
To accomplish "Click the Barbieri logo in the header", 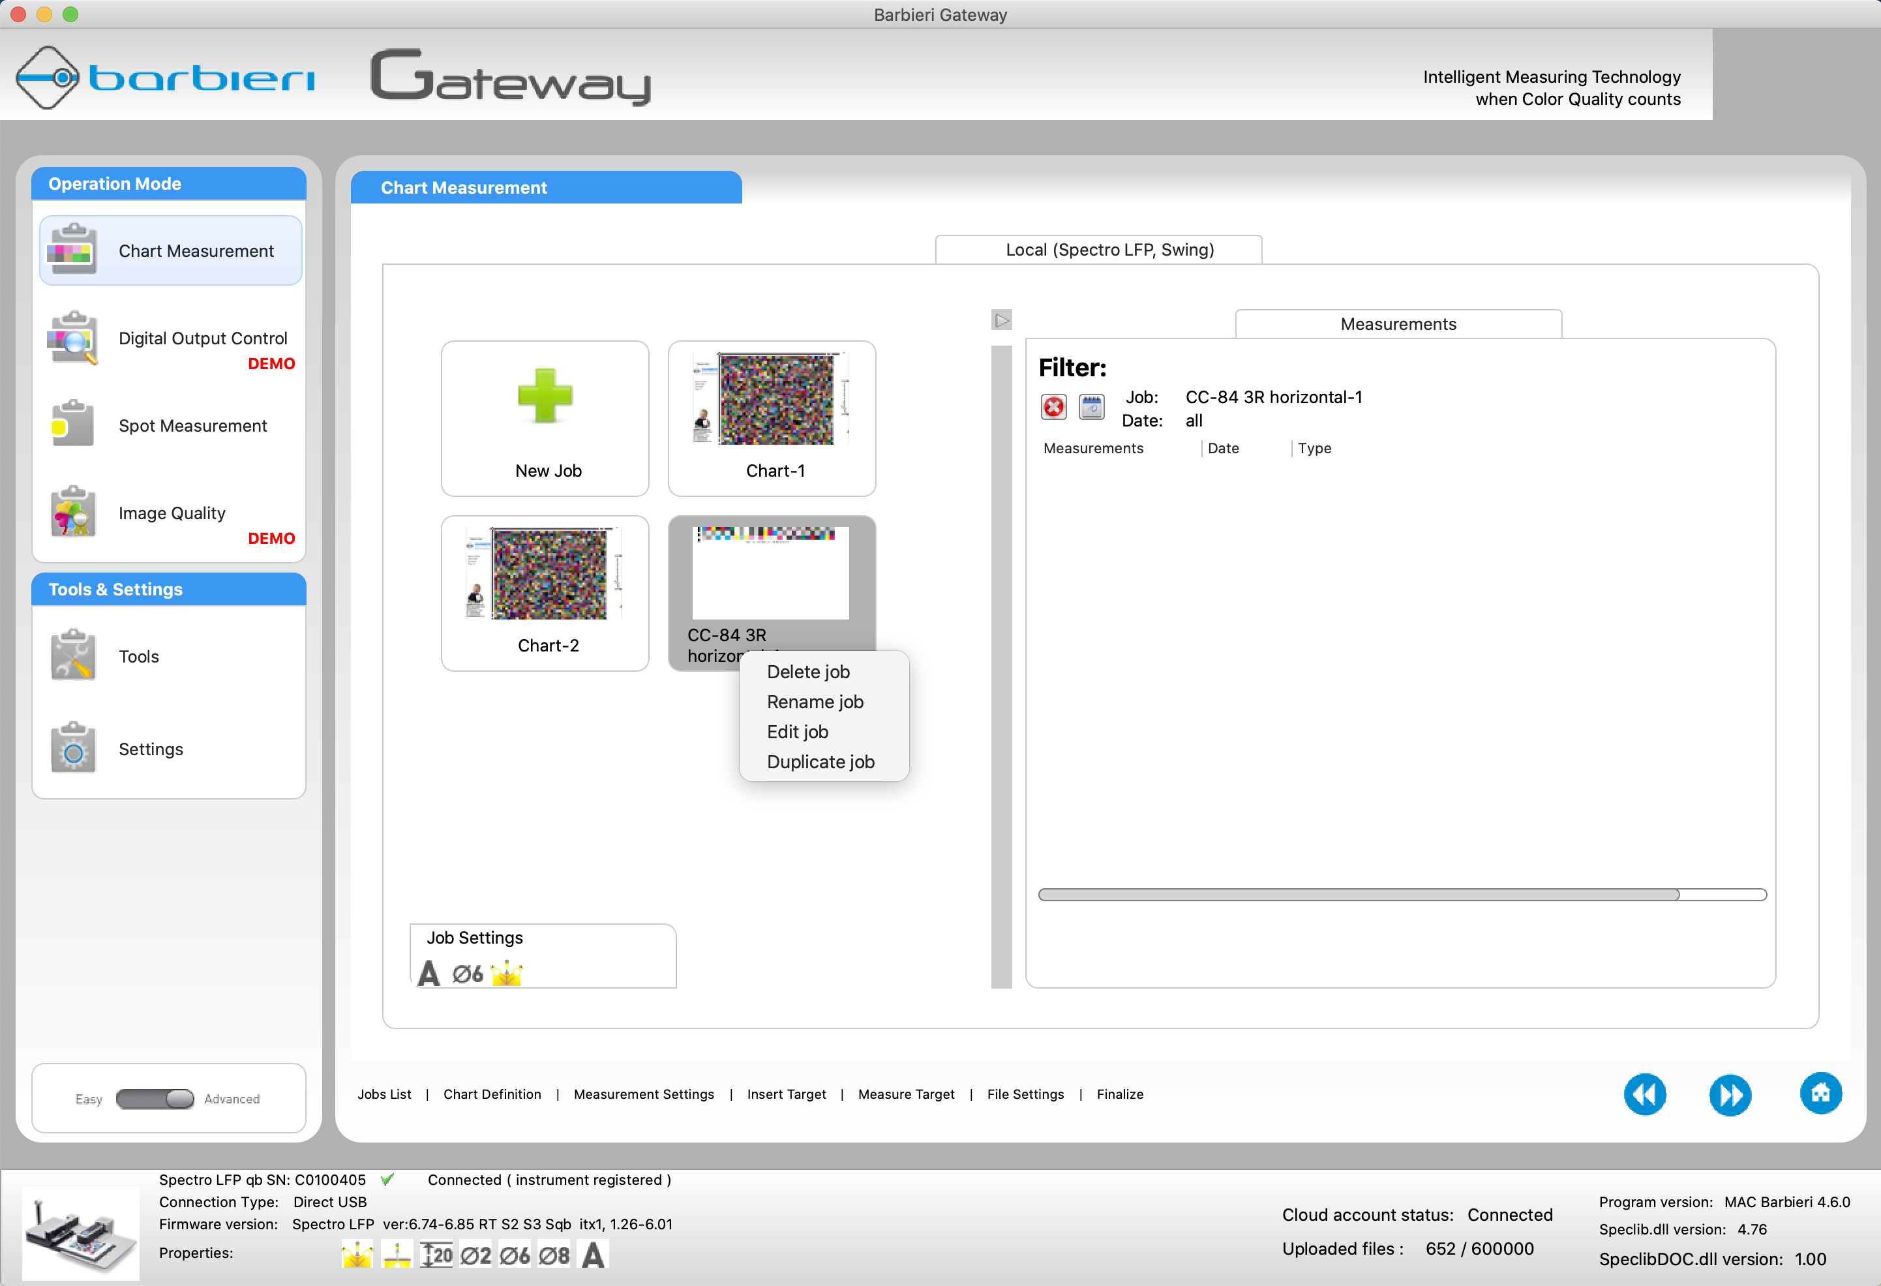I will pyautogui.click(x=165, y=78).
